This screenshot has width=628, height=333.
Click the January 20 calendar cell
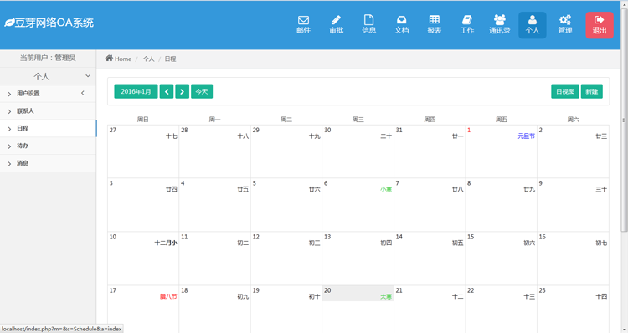[358, 309]
